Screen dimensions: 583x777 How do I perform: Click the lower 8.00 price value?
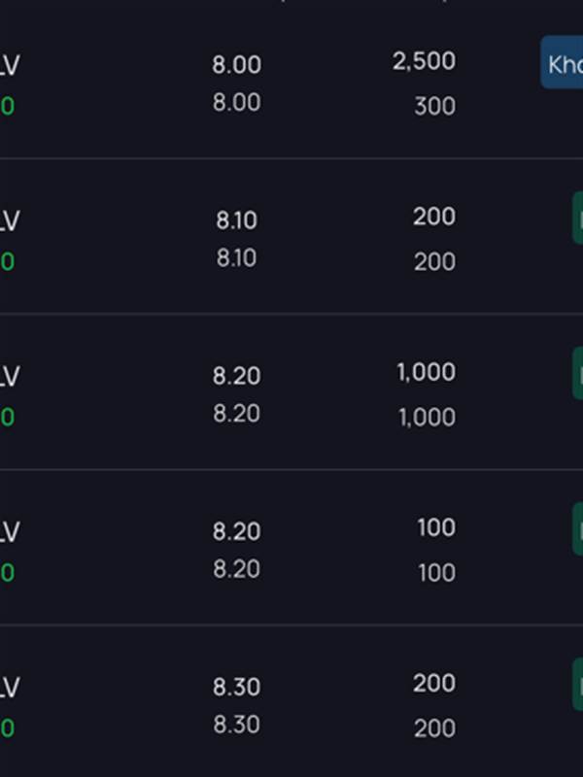tap(237, 103)
